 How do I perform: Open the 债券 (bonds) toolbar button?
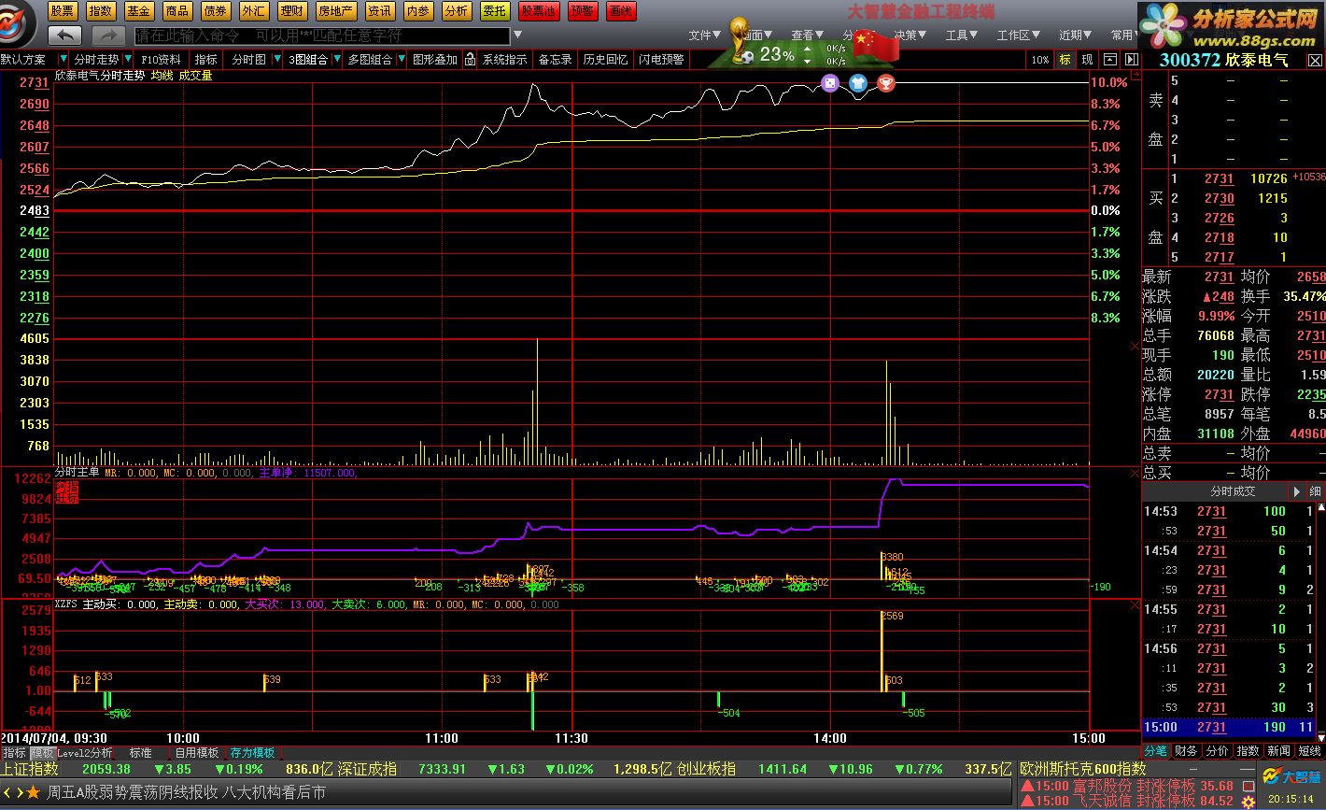coord(216,11)
